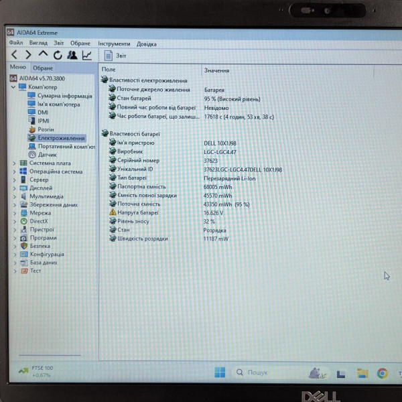Click the Сервер icon
The image size is (402, 402).
(x=23, y=180)
